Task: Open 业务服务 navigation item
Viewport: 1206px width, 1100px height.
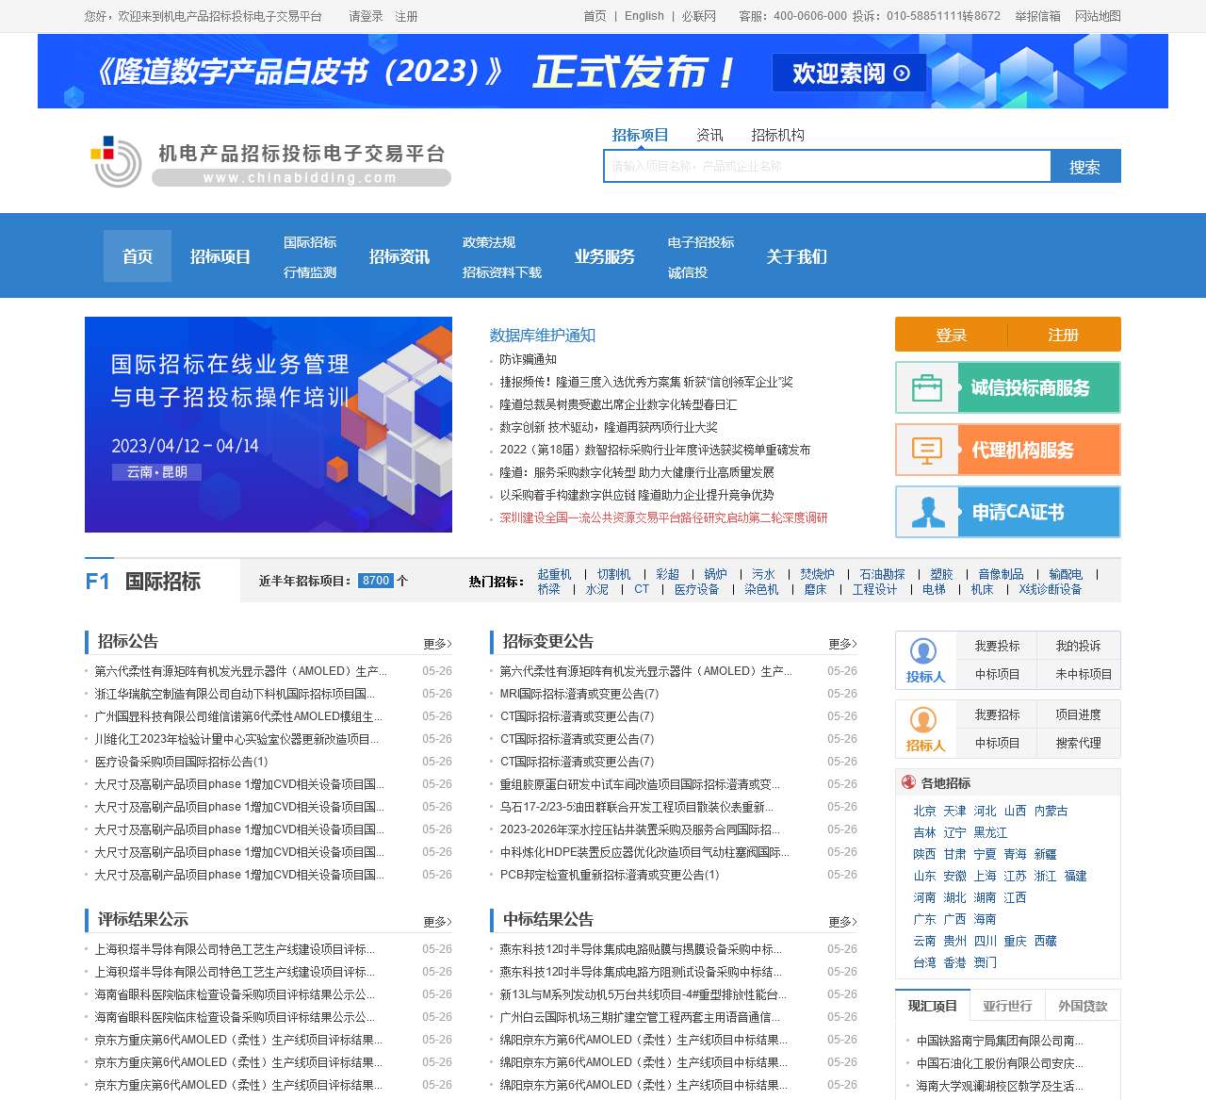Action: coord(604,256)
